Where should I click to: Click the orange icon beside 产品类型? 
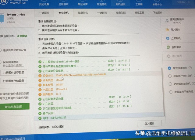tap(40, 90)
